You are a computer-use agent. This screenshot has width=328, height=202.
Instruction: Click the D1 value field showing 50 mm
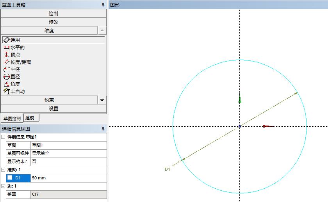coord(68,178)
